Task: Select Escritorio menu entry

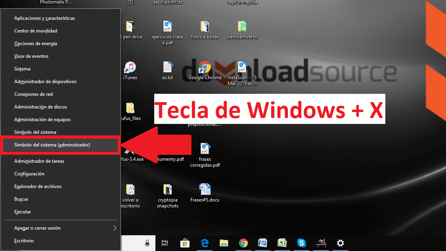Action: pyautogui.click(x=61, y=240)
